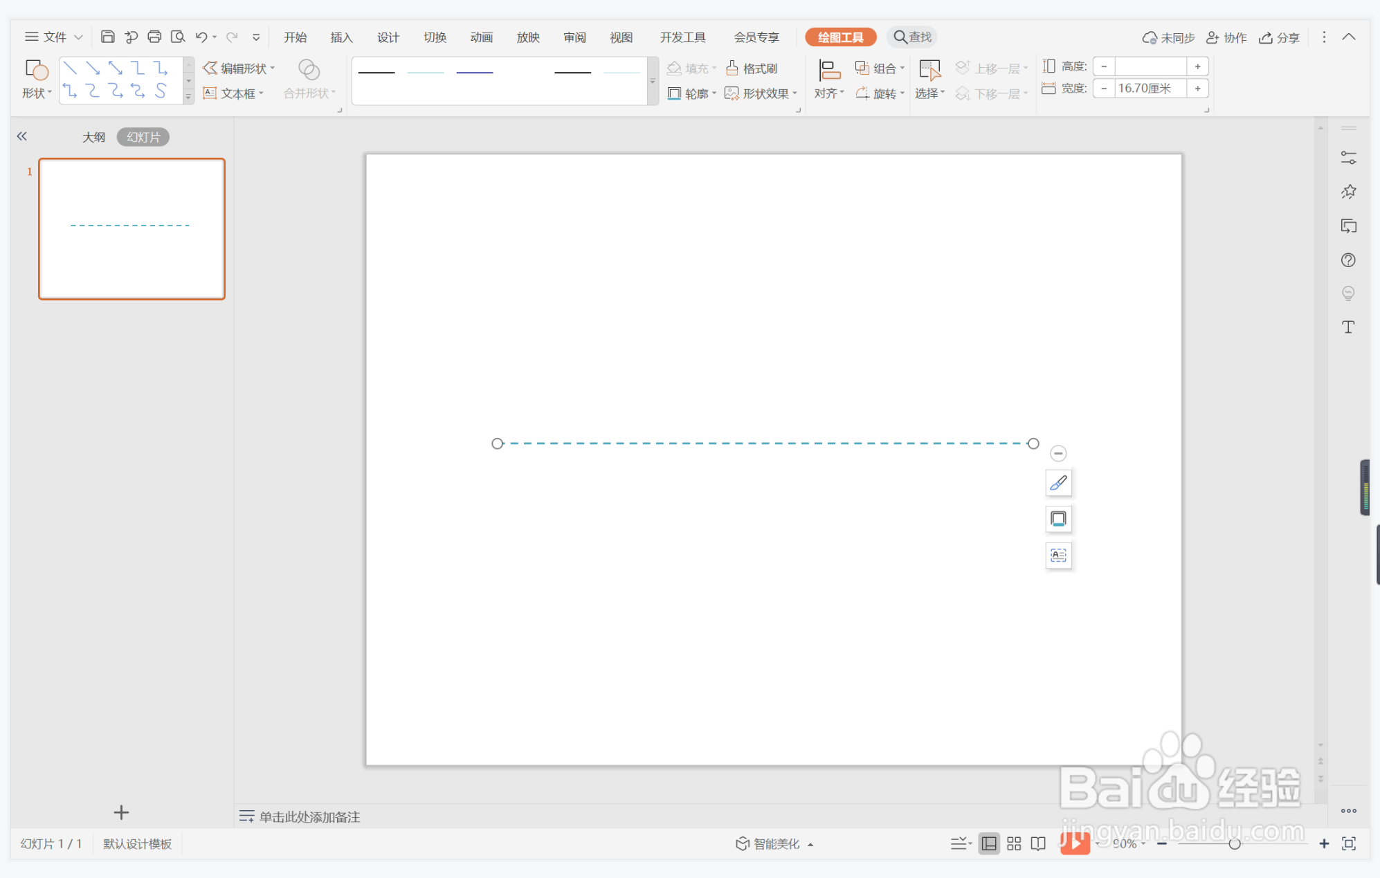This screenshot has height=878, width=1380.
Task: Open the 形状效果 dropdown
Action: pos(761,93)
